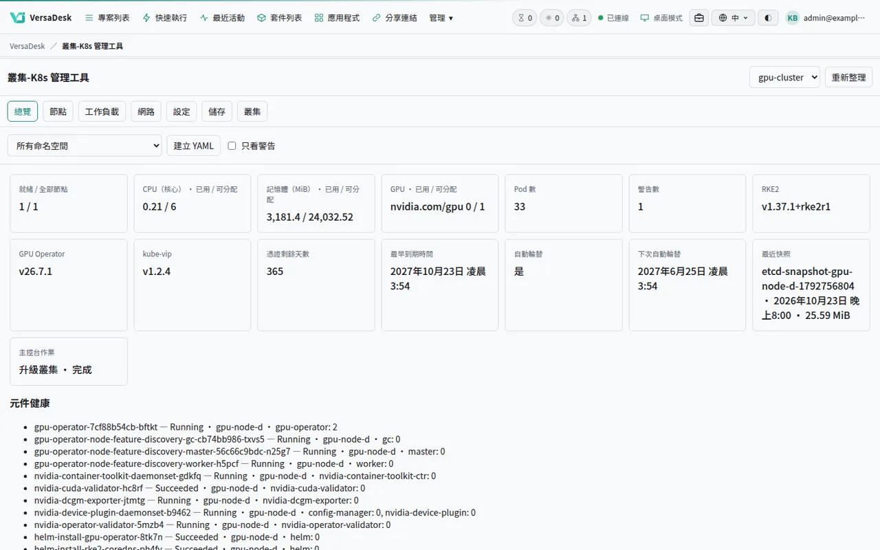
Task: Click the VersaDesk breadcrumb link
Action: click(x=27, y=46)
